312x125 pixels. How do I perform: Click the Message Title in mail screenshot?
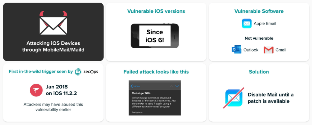coord(141,93)
